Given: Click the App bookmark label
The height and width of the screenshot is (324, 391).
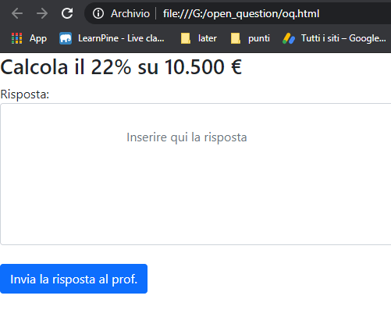Looking at the screenshot, I should click(38, 38).
